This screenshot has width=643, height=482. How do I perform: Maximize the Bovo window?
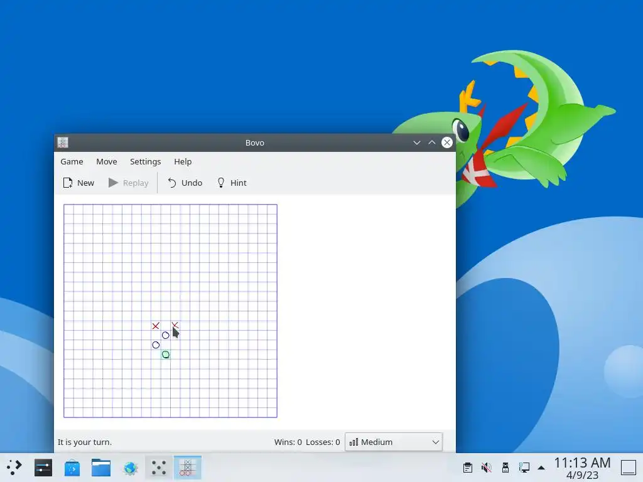[x=432, y=142]
